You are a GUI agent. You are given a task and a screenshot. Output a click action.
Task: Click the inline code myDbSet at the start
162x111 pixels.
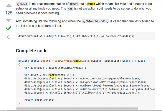[x=22, y=4]
